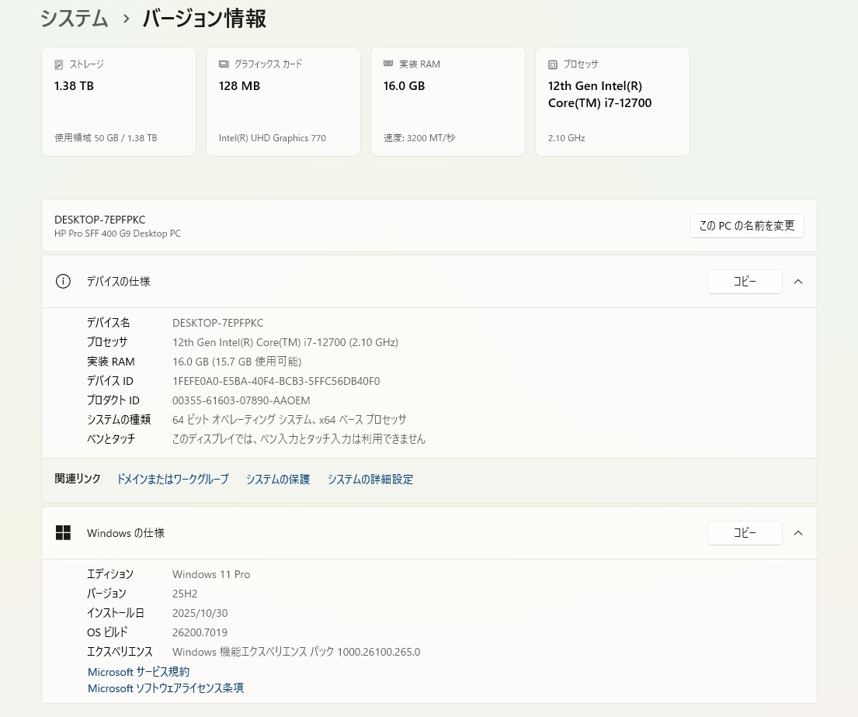Collapse the デバイスの仕様 section

(x=798, y=281)
